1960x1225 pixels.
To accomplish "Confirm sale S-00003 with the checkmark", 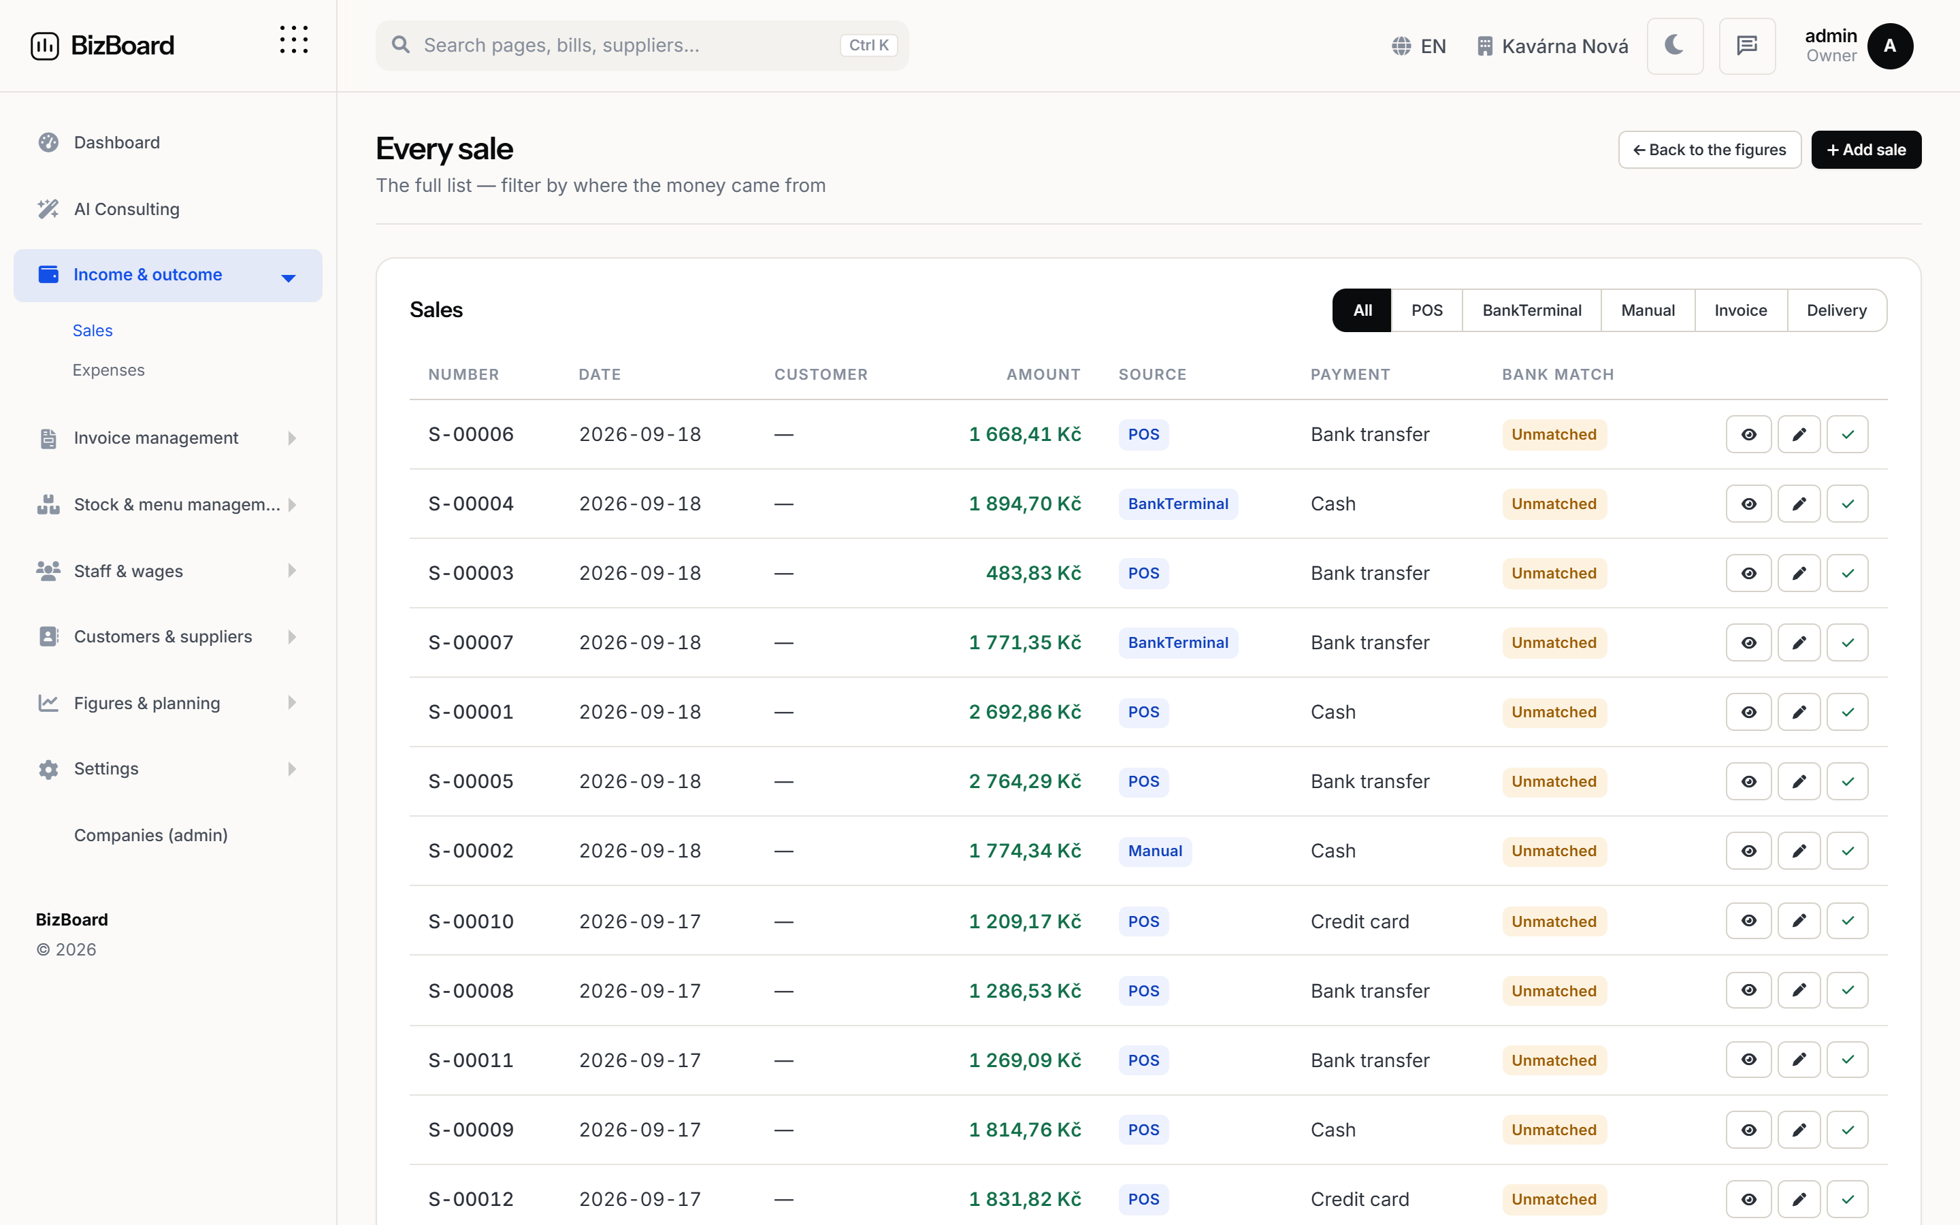I will click(x=1848, y=573).
